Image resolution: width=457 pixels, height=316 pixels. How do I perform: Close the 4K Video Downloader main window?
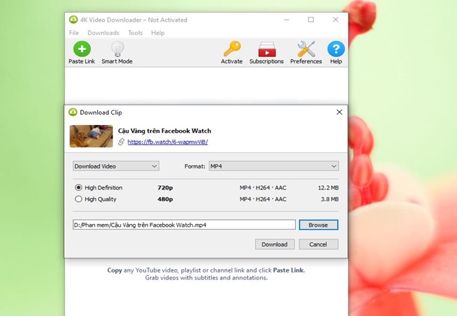[335, 20]
